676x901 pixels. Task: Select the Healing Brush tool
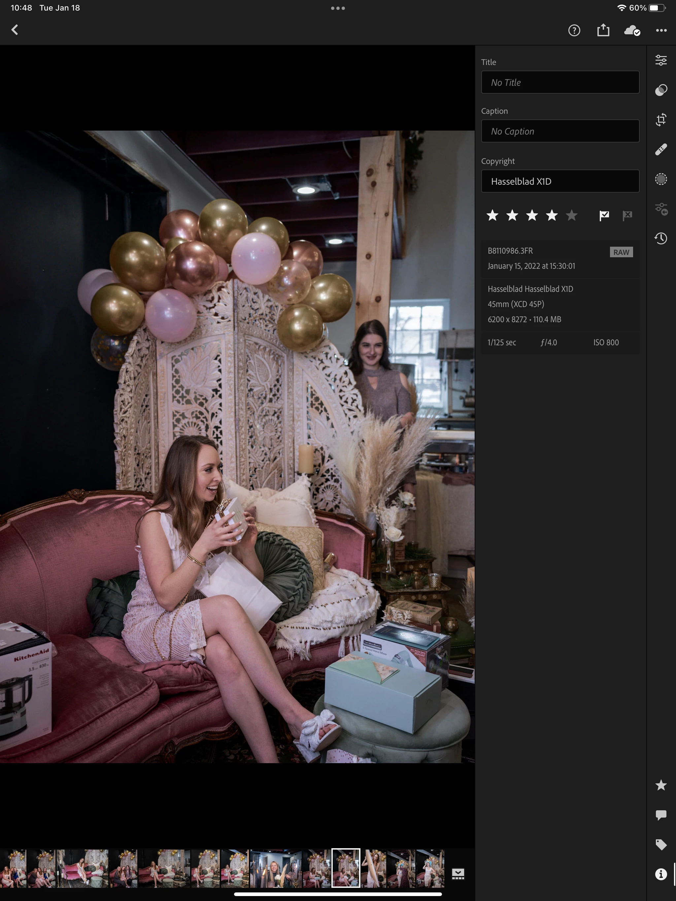tap(661, 149)
